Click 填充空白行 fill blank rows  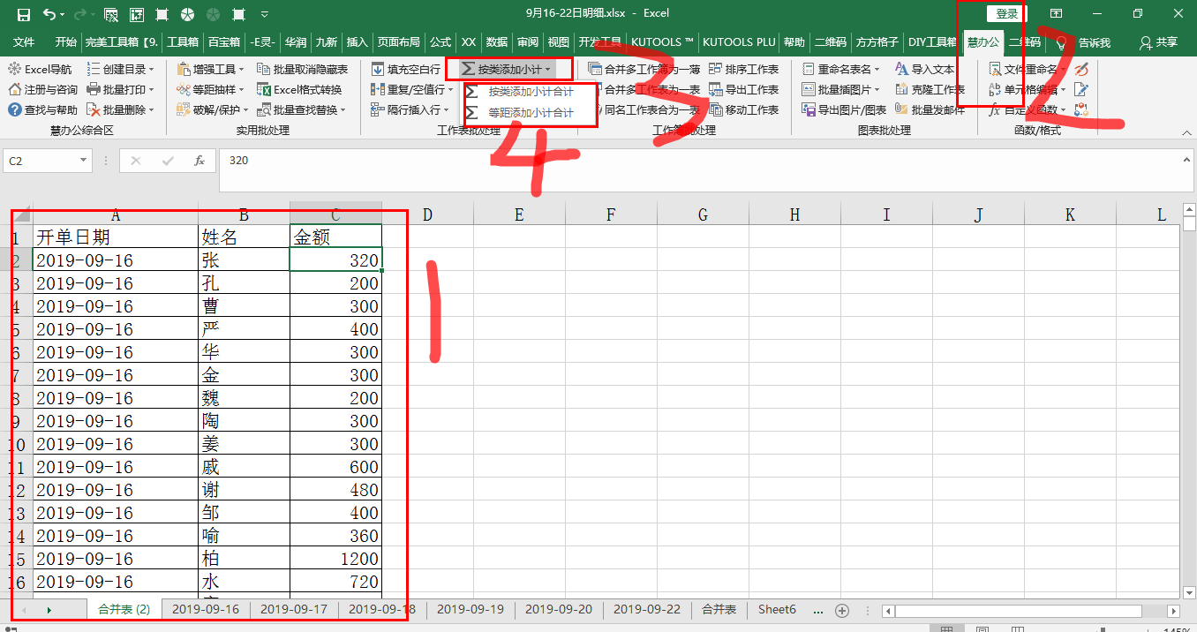tap(405, 69)
